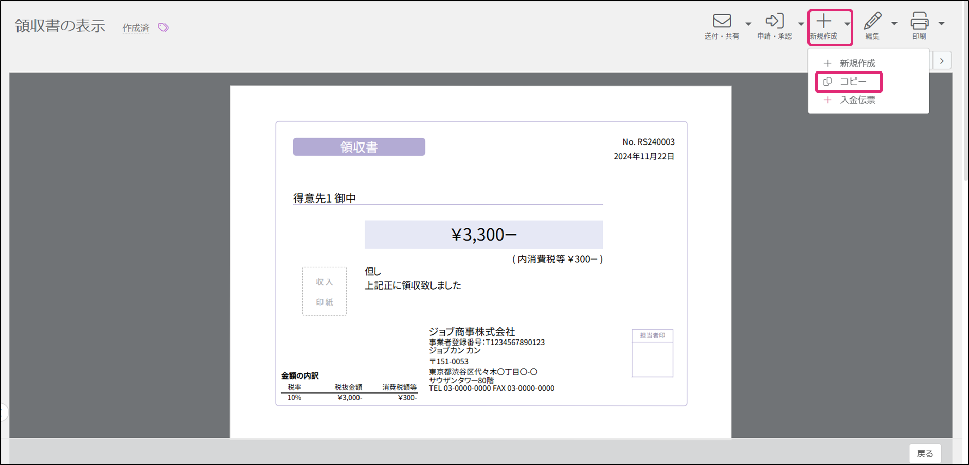Click the 収入印紙 stamp box on the receipt
The width and height of the screenshot is (969, 465).
coord(324,291)
